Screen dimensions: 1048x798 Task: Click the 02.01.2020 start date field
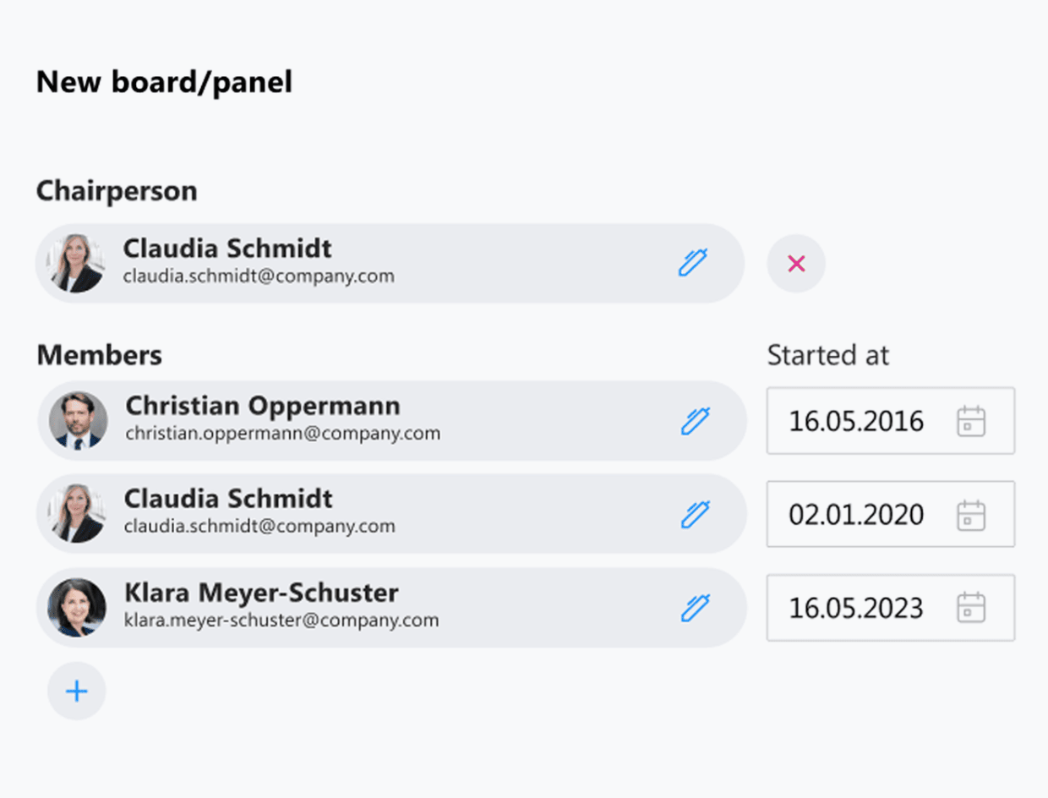coord(856,515)
